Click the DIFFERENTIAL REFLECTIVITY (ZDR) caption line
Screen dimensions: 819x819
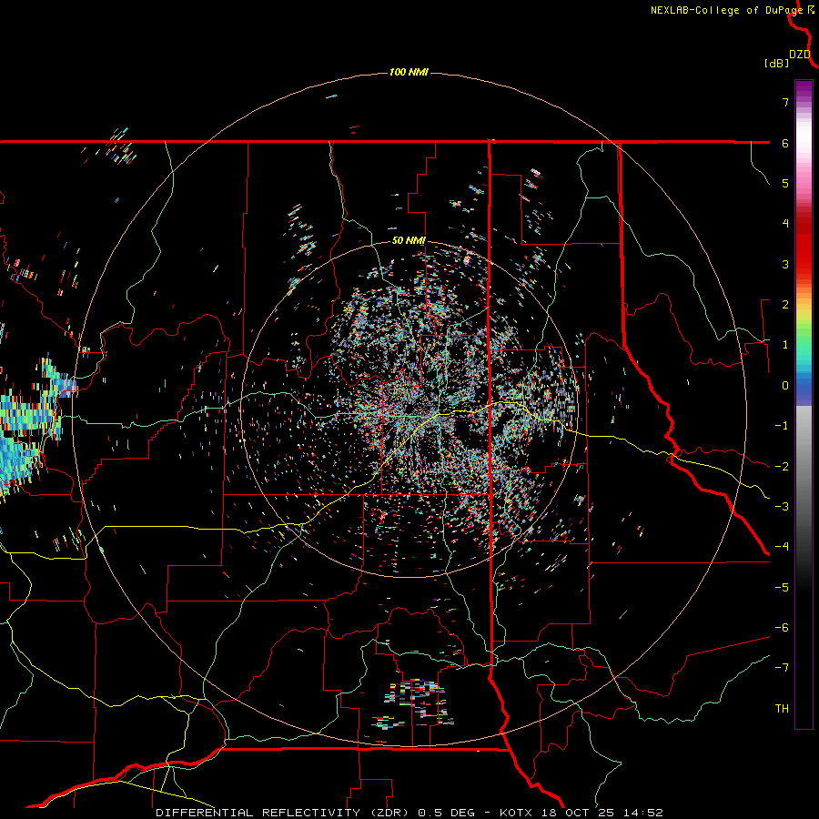tap(409, 813)
